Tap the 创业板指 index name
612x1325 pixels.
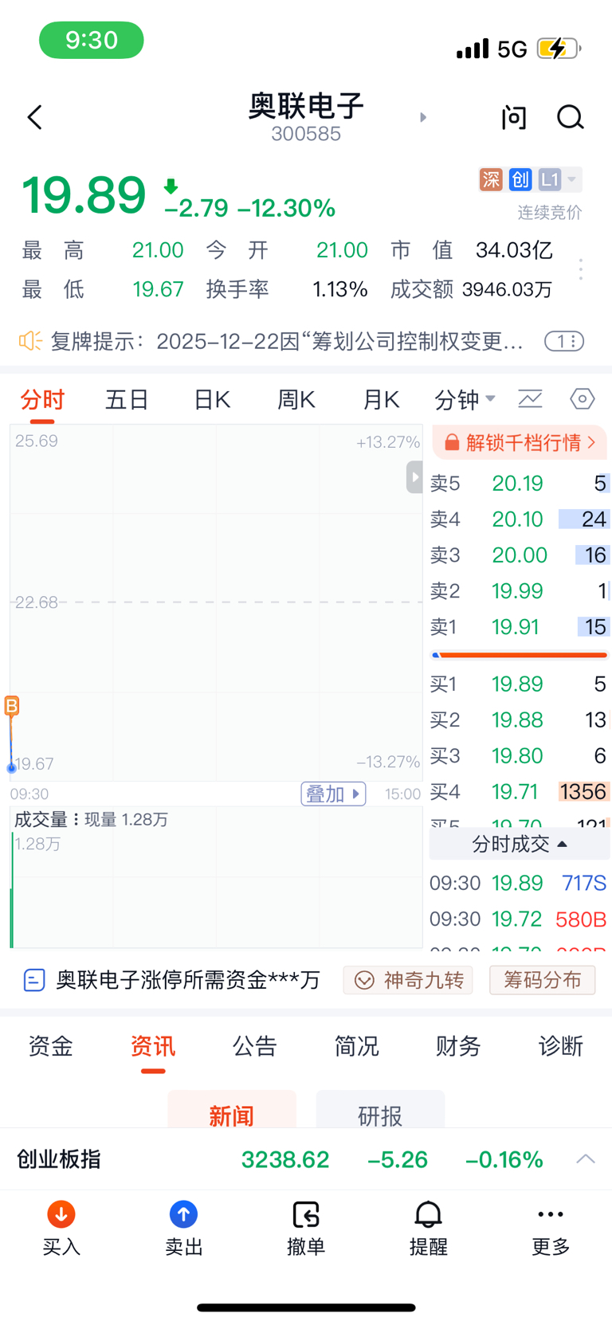coord(59,1159)
